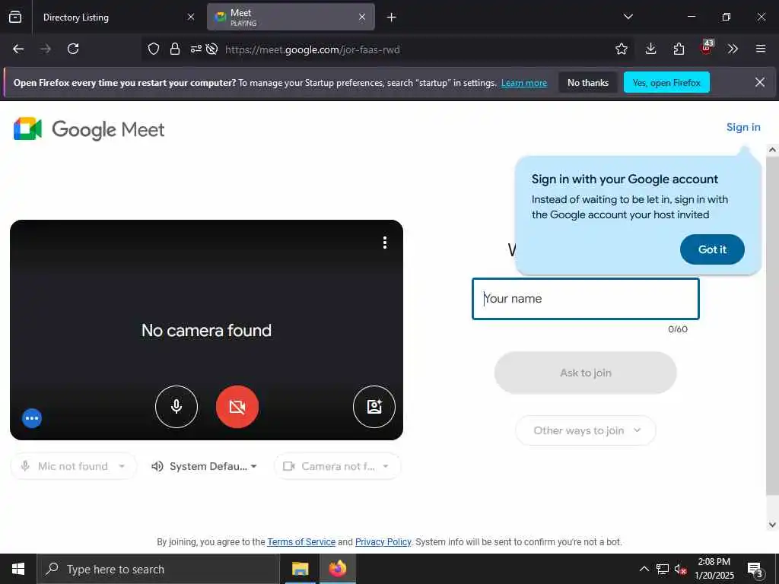Click the blue ellipsis badge in preview

(32, 418)
